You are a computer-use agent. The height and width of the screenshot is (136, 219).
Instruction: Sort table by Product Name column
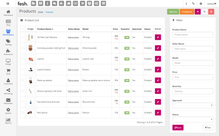tap(45, 29)
